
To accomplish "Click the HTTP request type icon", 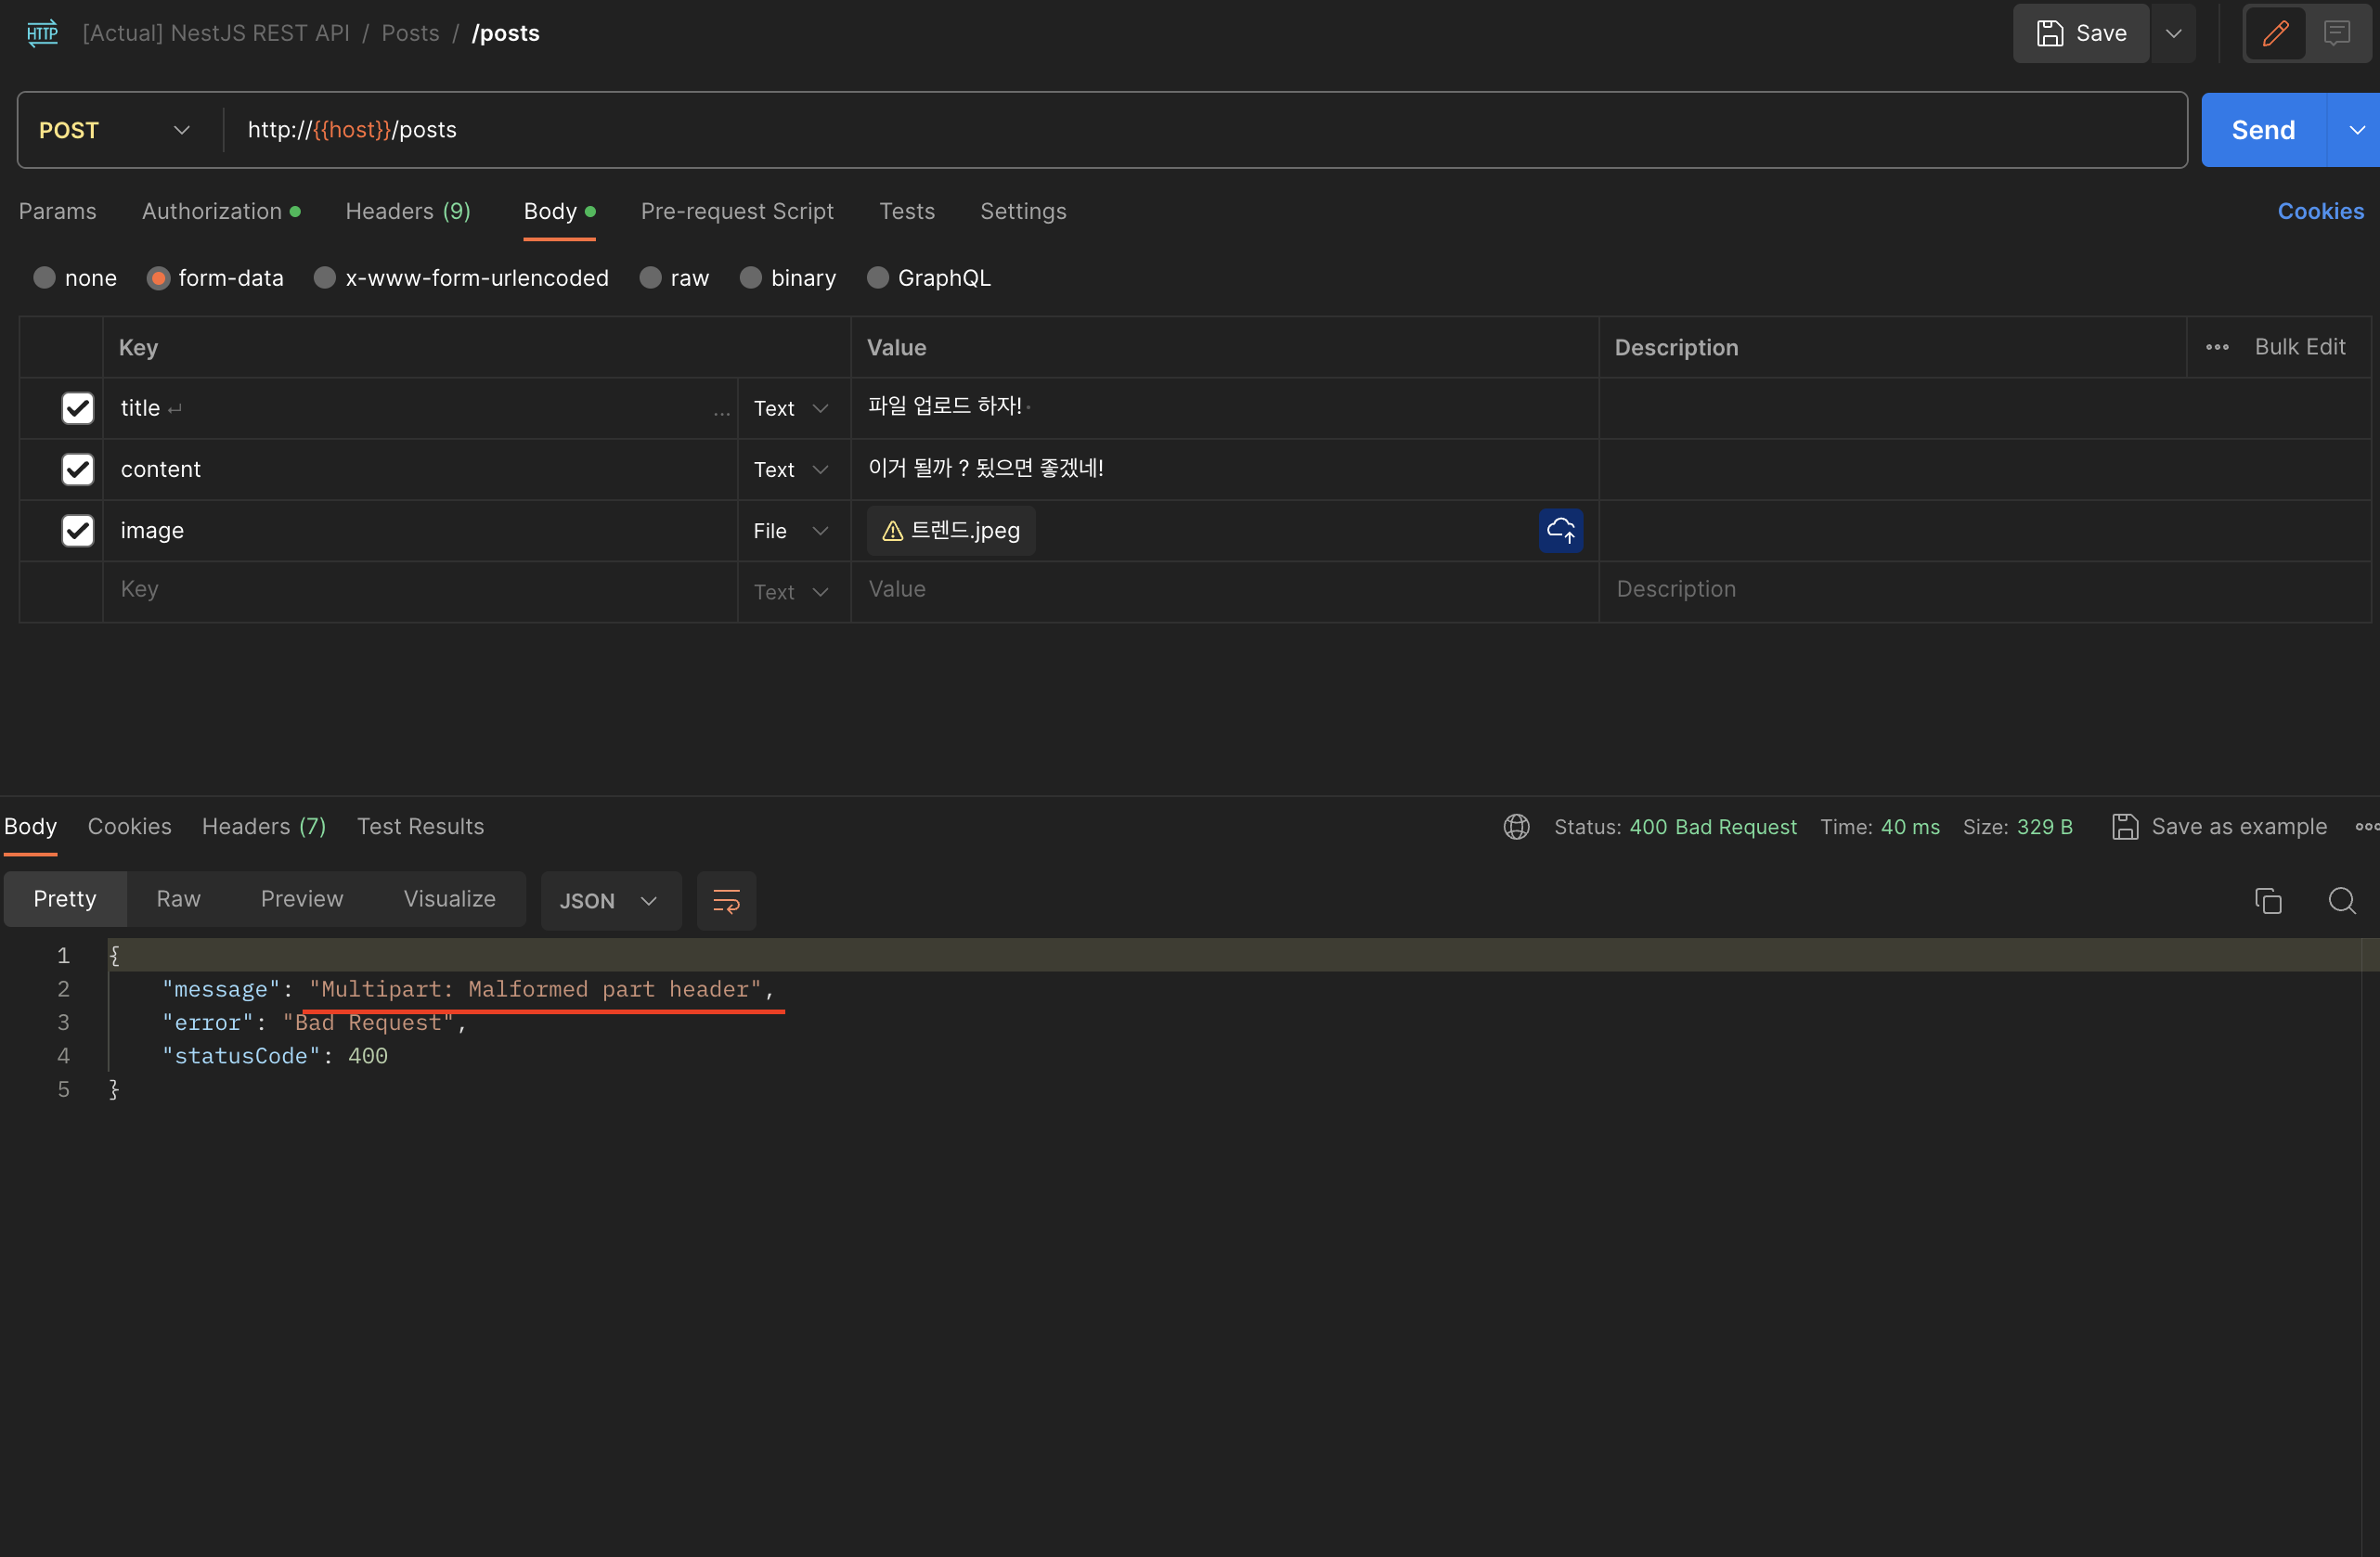I will point(42,33).
